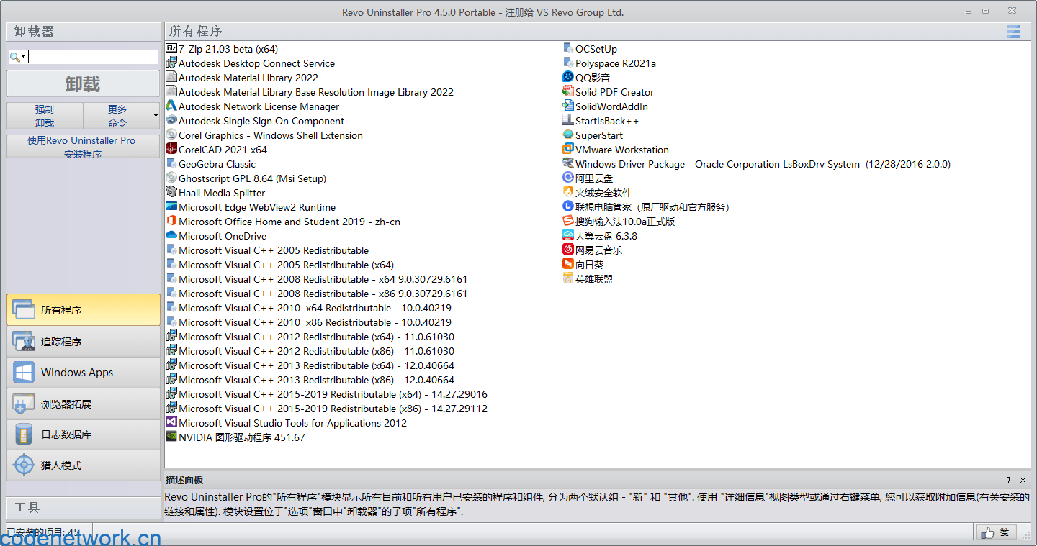Click the QQ影音 program icon
Image resolution: width=1037 pixels, height=546 pixels.
[x=568, y=78]
